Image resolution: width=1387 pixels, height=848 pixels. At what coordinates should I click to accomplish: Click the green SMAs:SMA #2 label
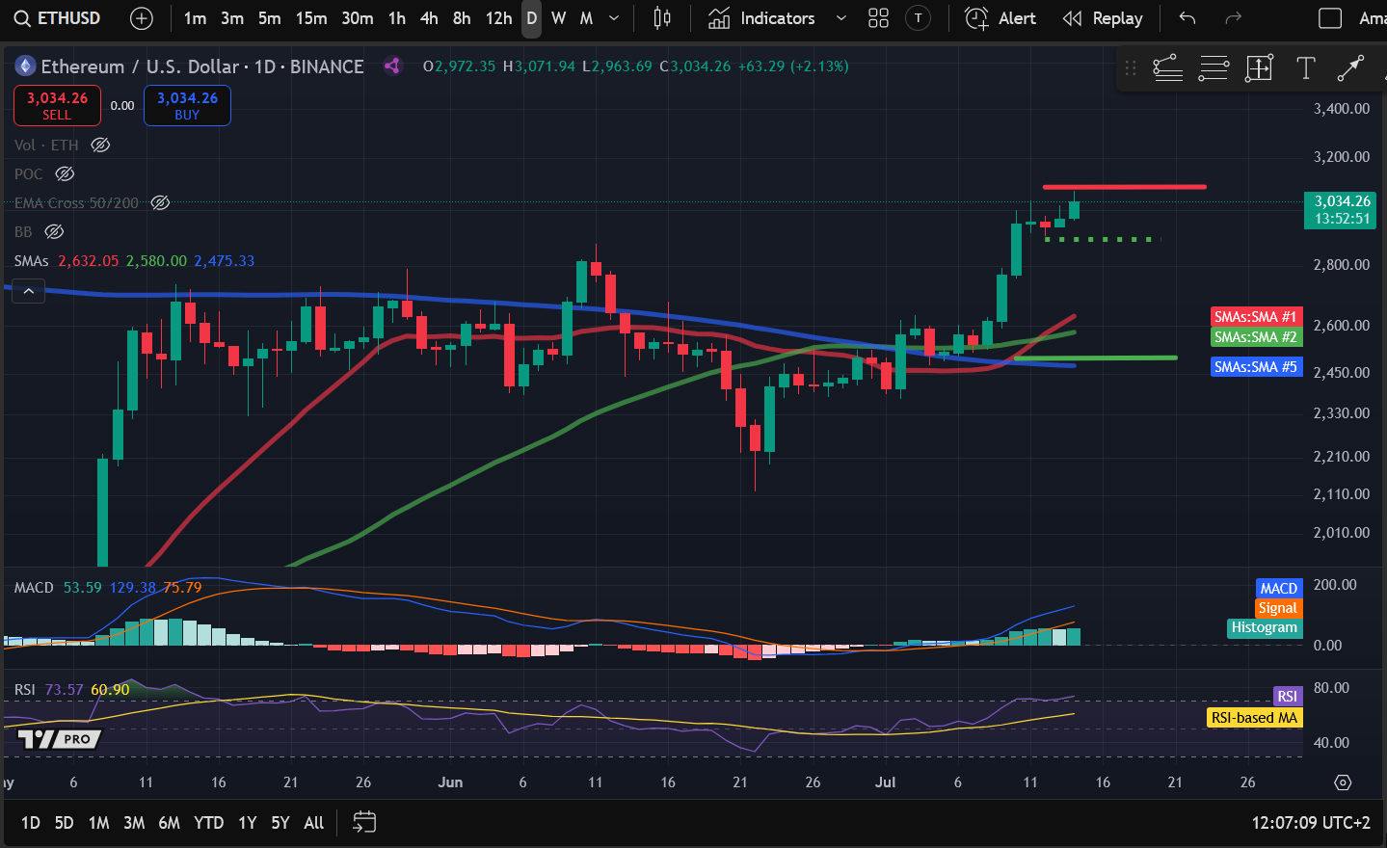click(1256, 337)
